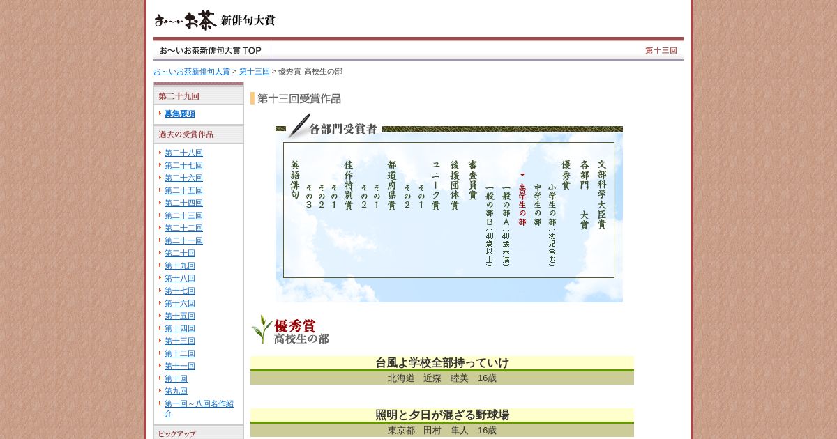View 第十九回 past works
The height and width of the screenshot is (439, 837).
tap(180, 265)
